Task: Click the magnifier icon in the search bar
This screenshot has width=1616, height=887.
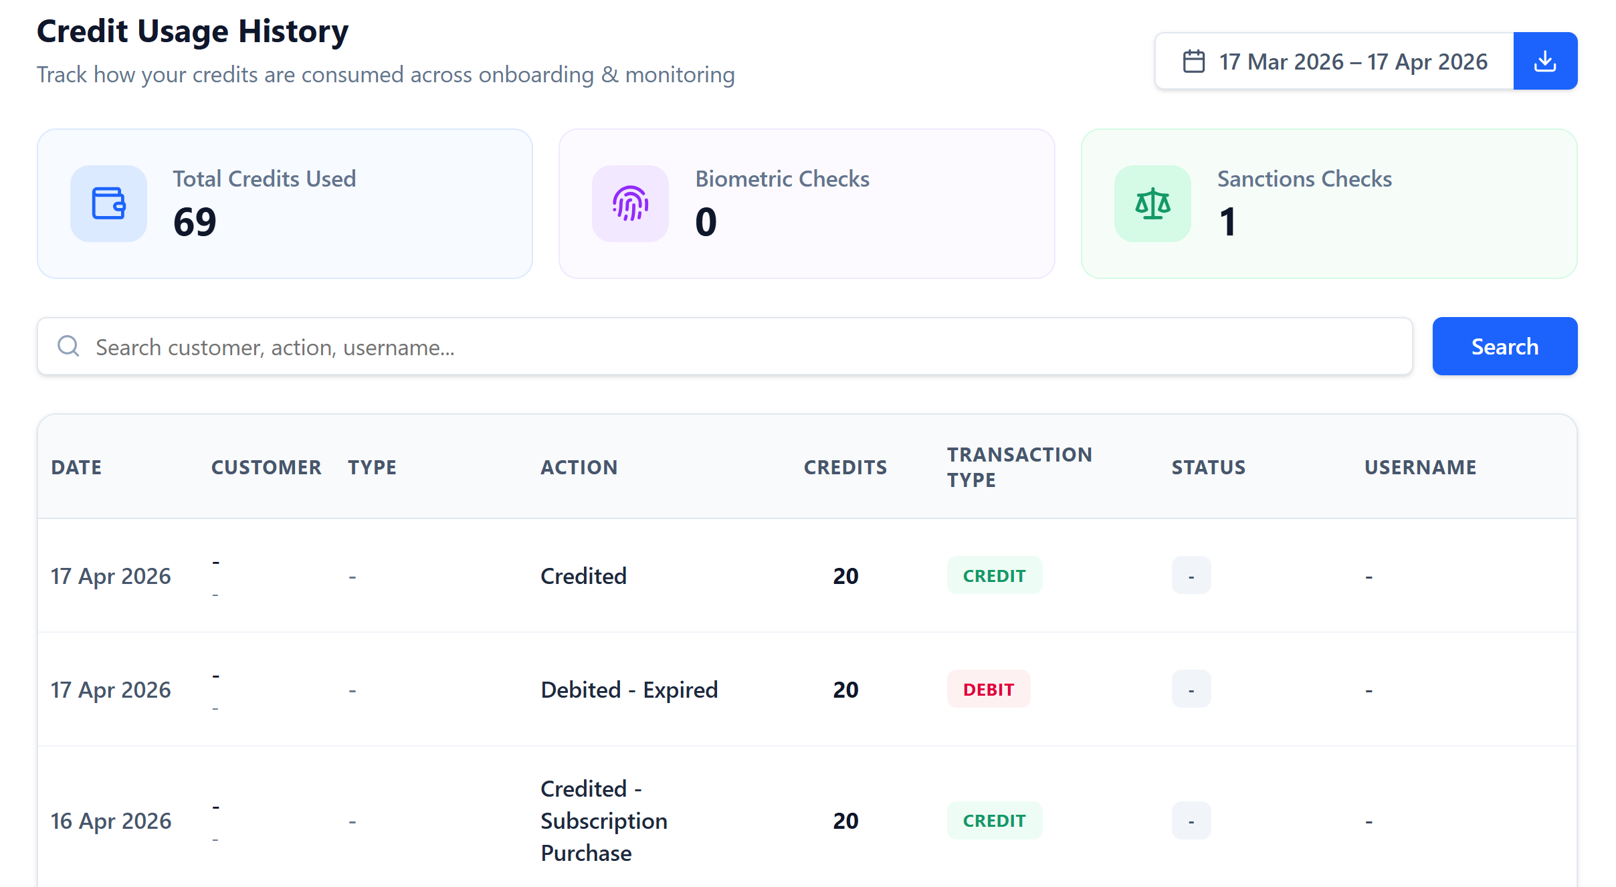Action: coord(68,346)
